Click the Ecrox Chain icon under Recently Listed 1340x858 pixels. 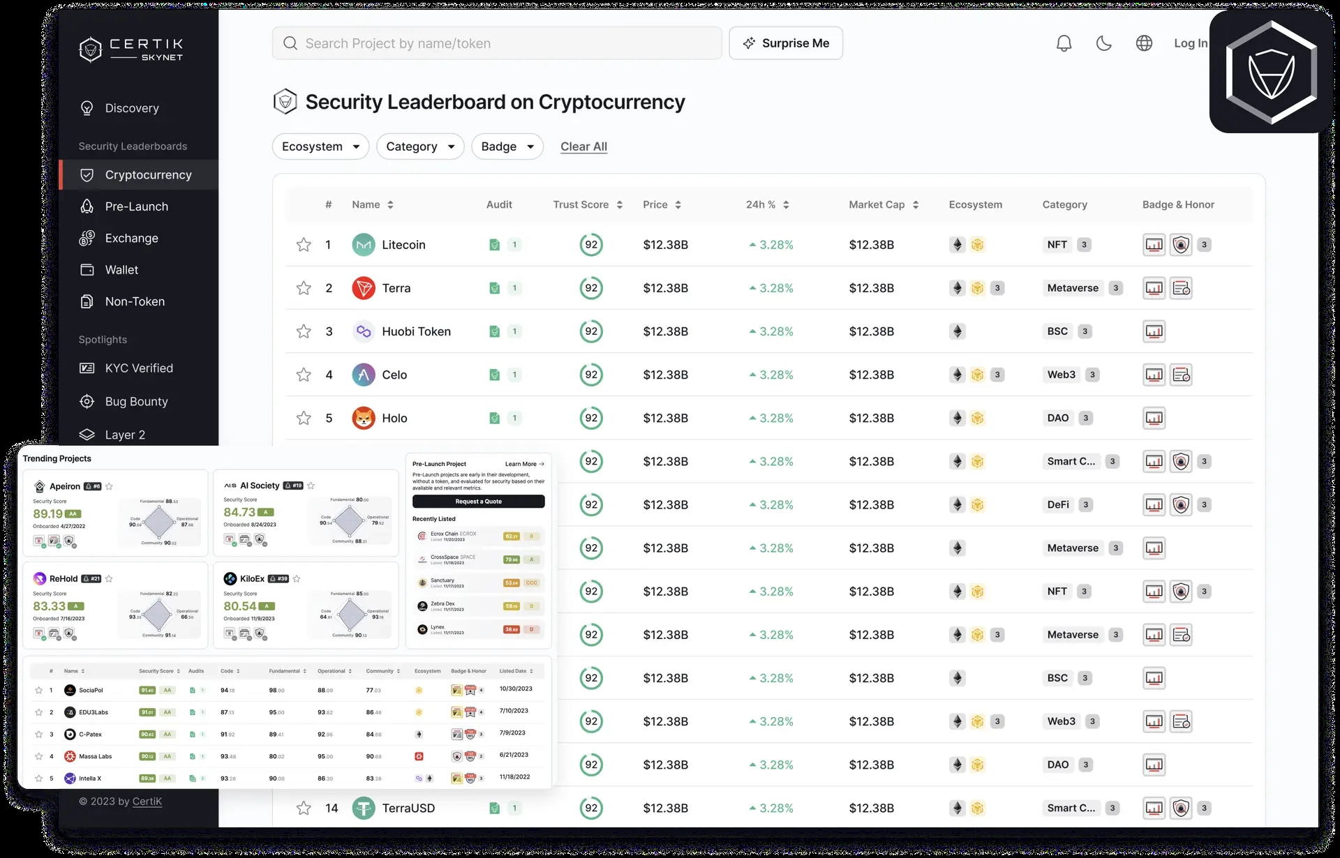tap(422, 536)
